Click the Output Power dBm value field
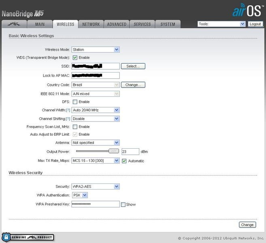 [x=130, y=151]
